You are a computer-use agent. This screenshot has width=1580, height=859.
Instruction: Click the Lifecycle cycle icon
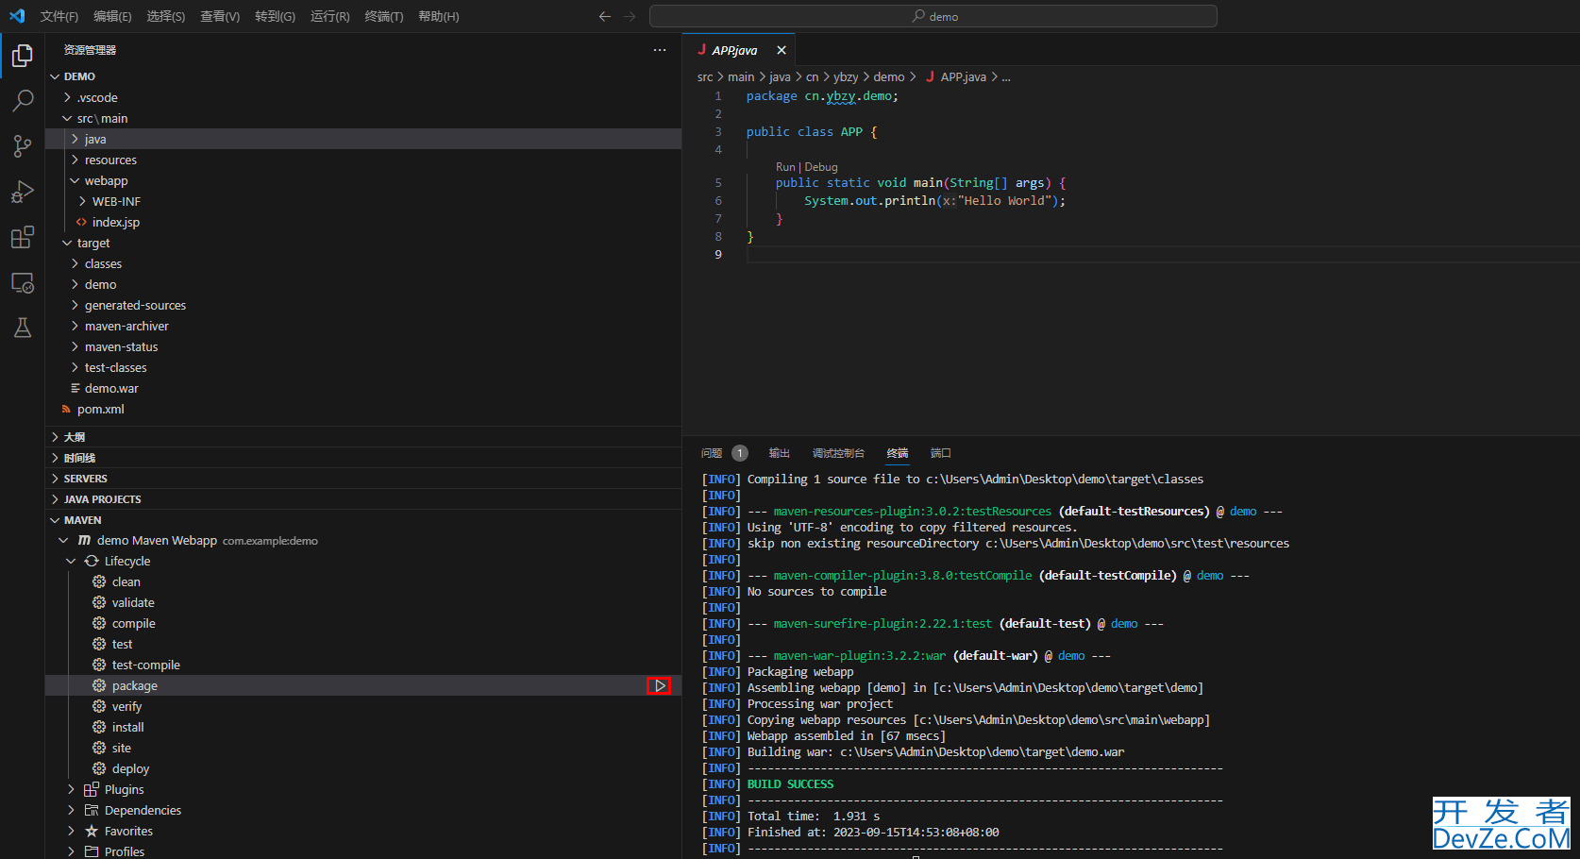click(92, 561)
